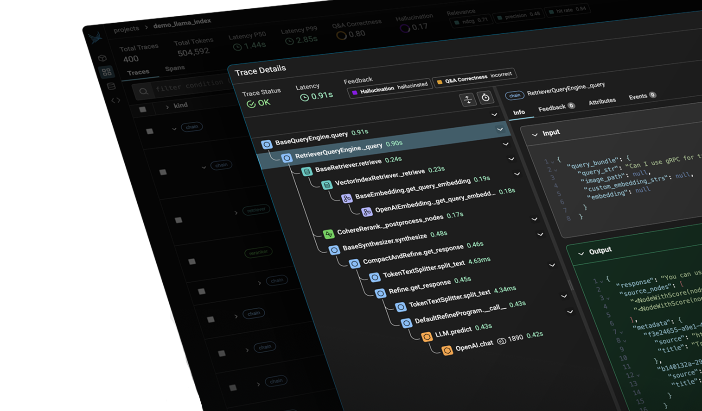Image resolution: width=702 pixels, height=411 pixels.
Task: Open the Events tab
Action: [642, 96]
